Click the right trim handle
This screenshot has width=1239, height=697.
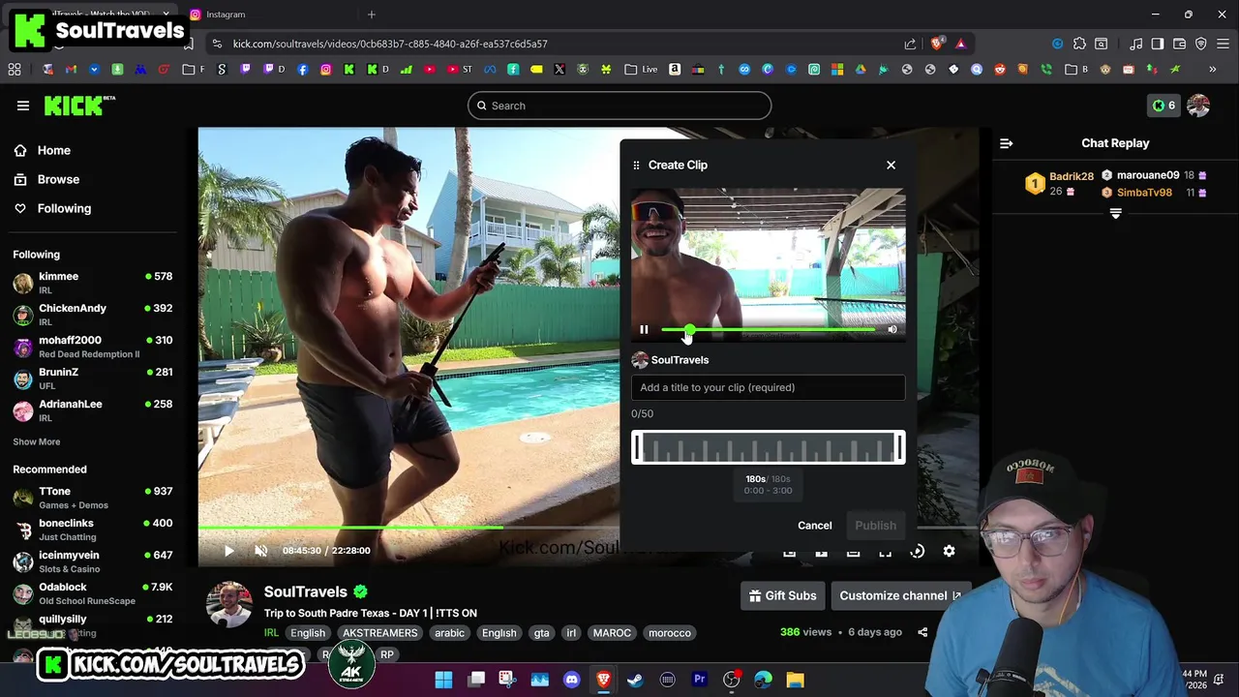(x=900, y=447)
